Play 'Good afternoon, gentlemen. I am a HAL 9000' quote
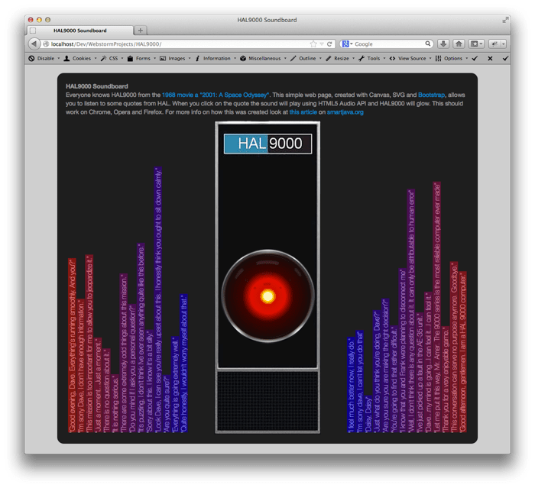The width and height of the screenshot is (535, 488). coord(462,352)
